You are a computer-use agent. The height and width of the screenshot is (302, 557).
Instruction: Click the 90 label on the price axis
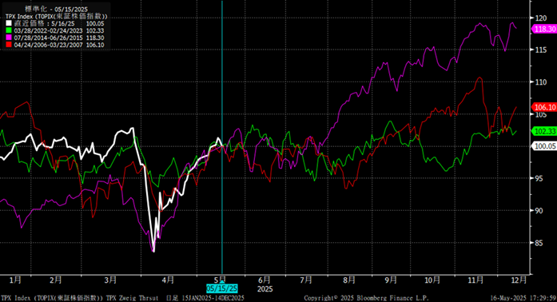tap(539, 211)
